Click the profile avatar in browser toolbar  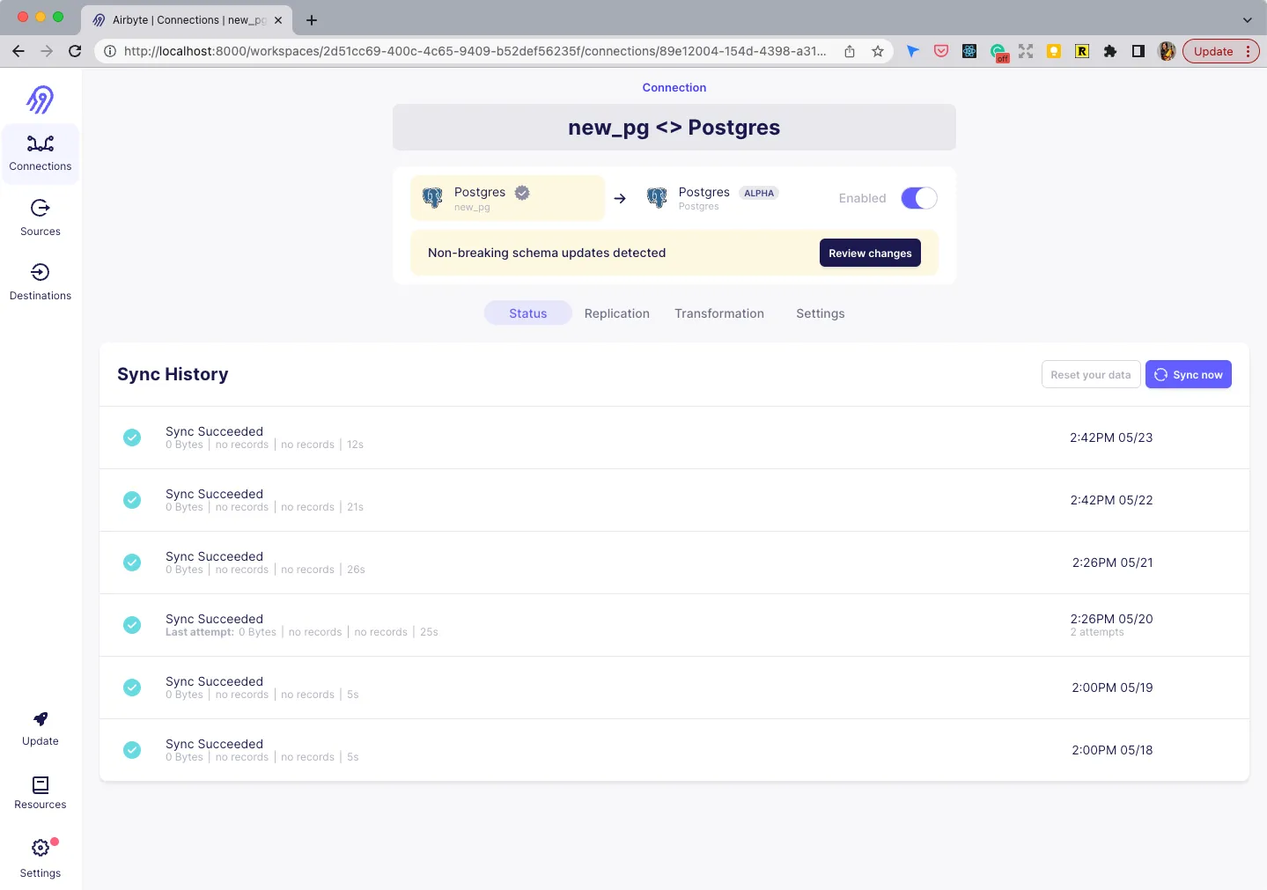[1167, 51]
